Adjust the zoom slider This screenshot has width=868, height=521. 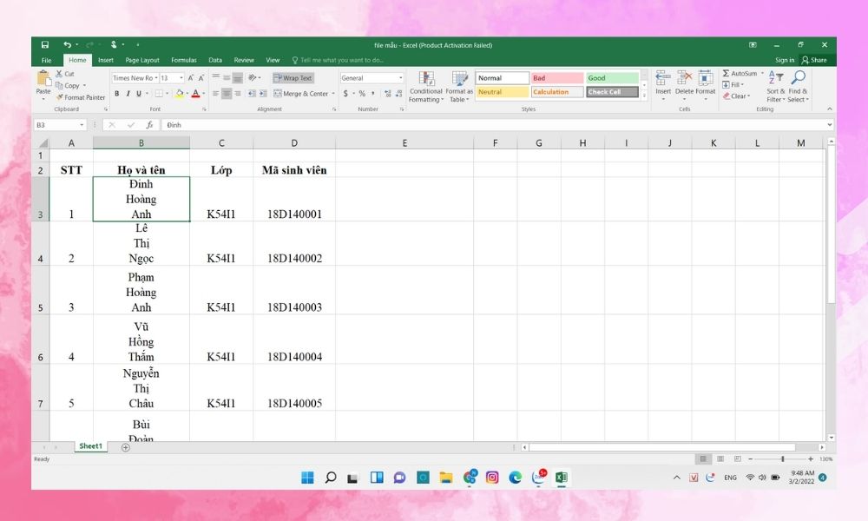click(783, 459)
